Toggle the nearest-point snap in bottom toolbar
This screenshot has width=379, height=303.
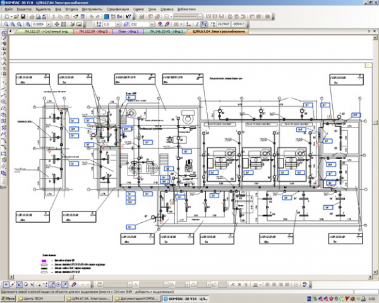6,285
